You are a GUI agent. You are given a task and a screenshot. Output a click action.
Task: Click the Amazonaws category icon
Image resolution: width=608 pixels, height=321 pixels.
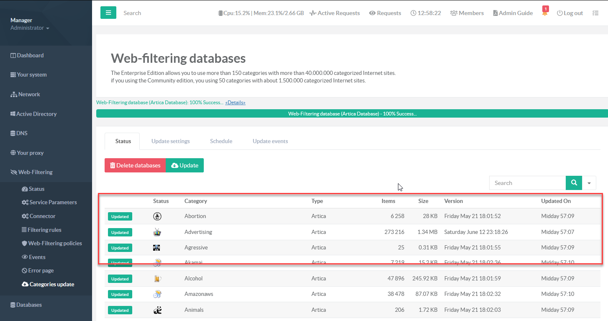pos(157,294)
